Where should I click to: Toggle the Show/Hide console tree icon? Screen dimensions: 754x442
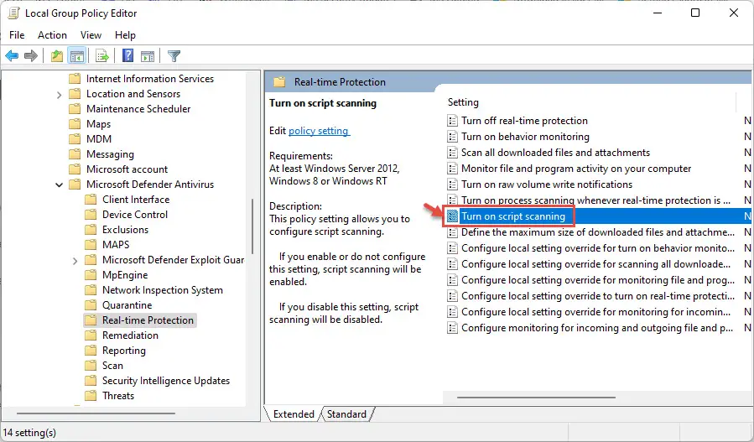tap(76, 56)
